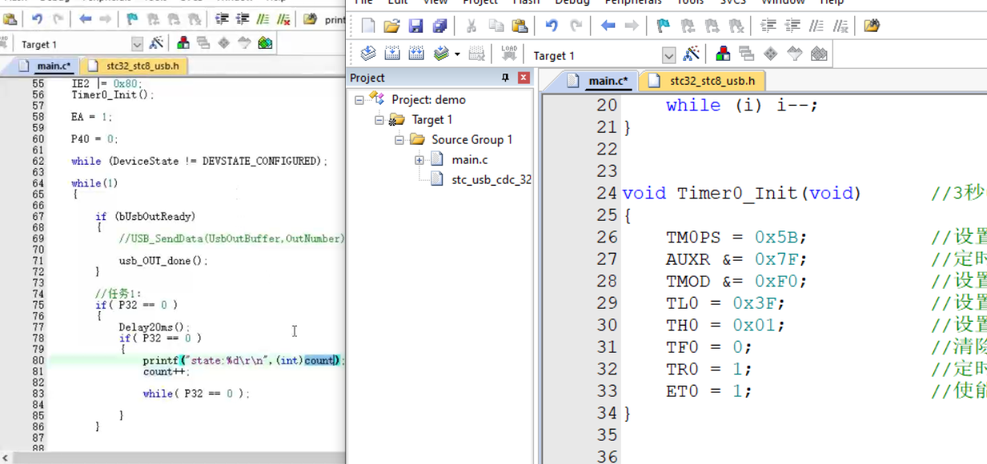The image size is (987, 464).
Task: Undo the last edit in the left window
Action: [37, 19]
